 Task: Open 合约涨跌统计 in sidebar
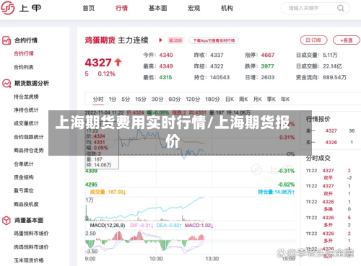click(x=29, y=137)
